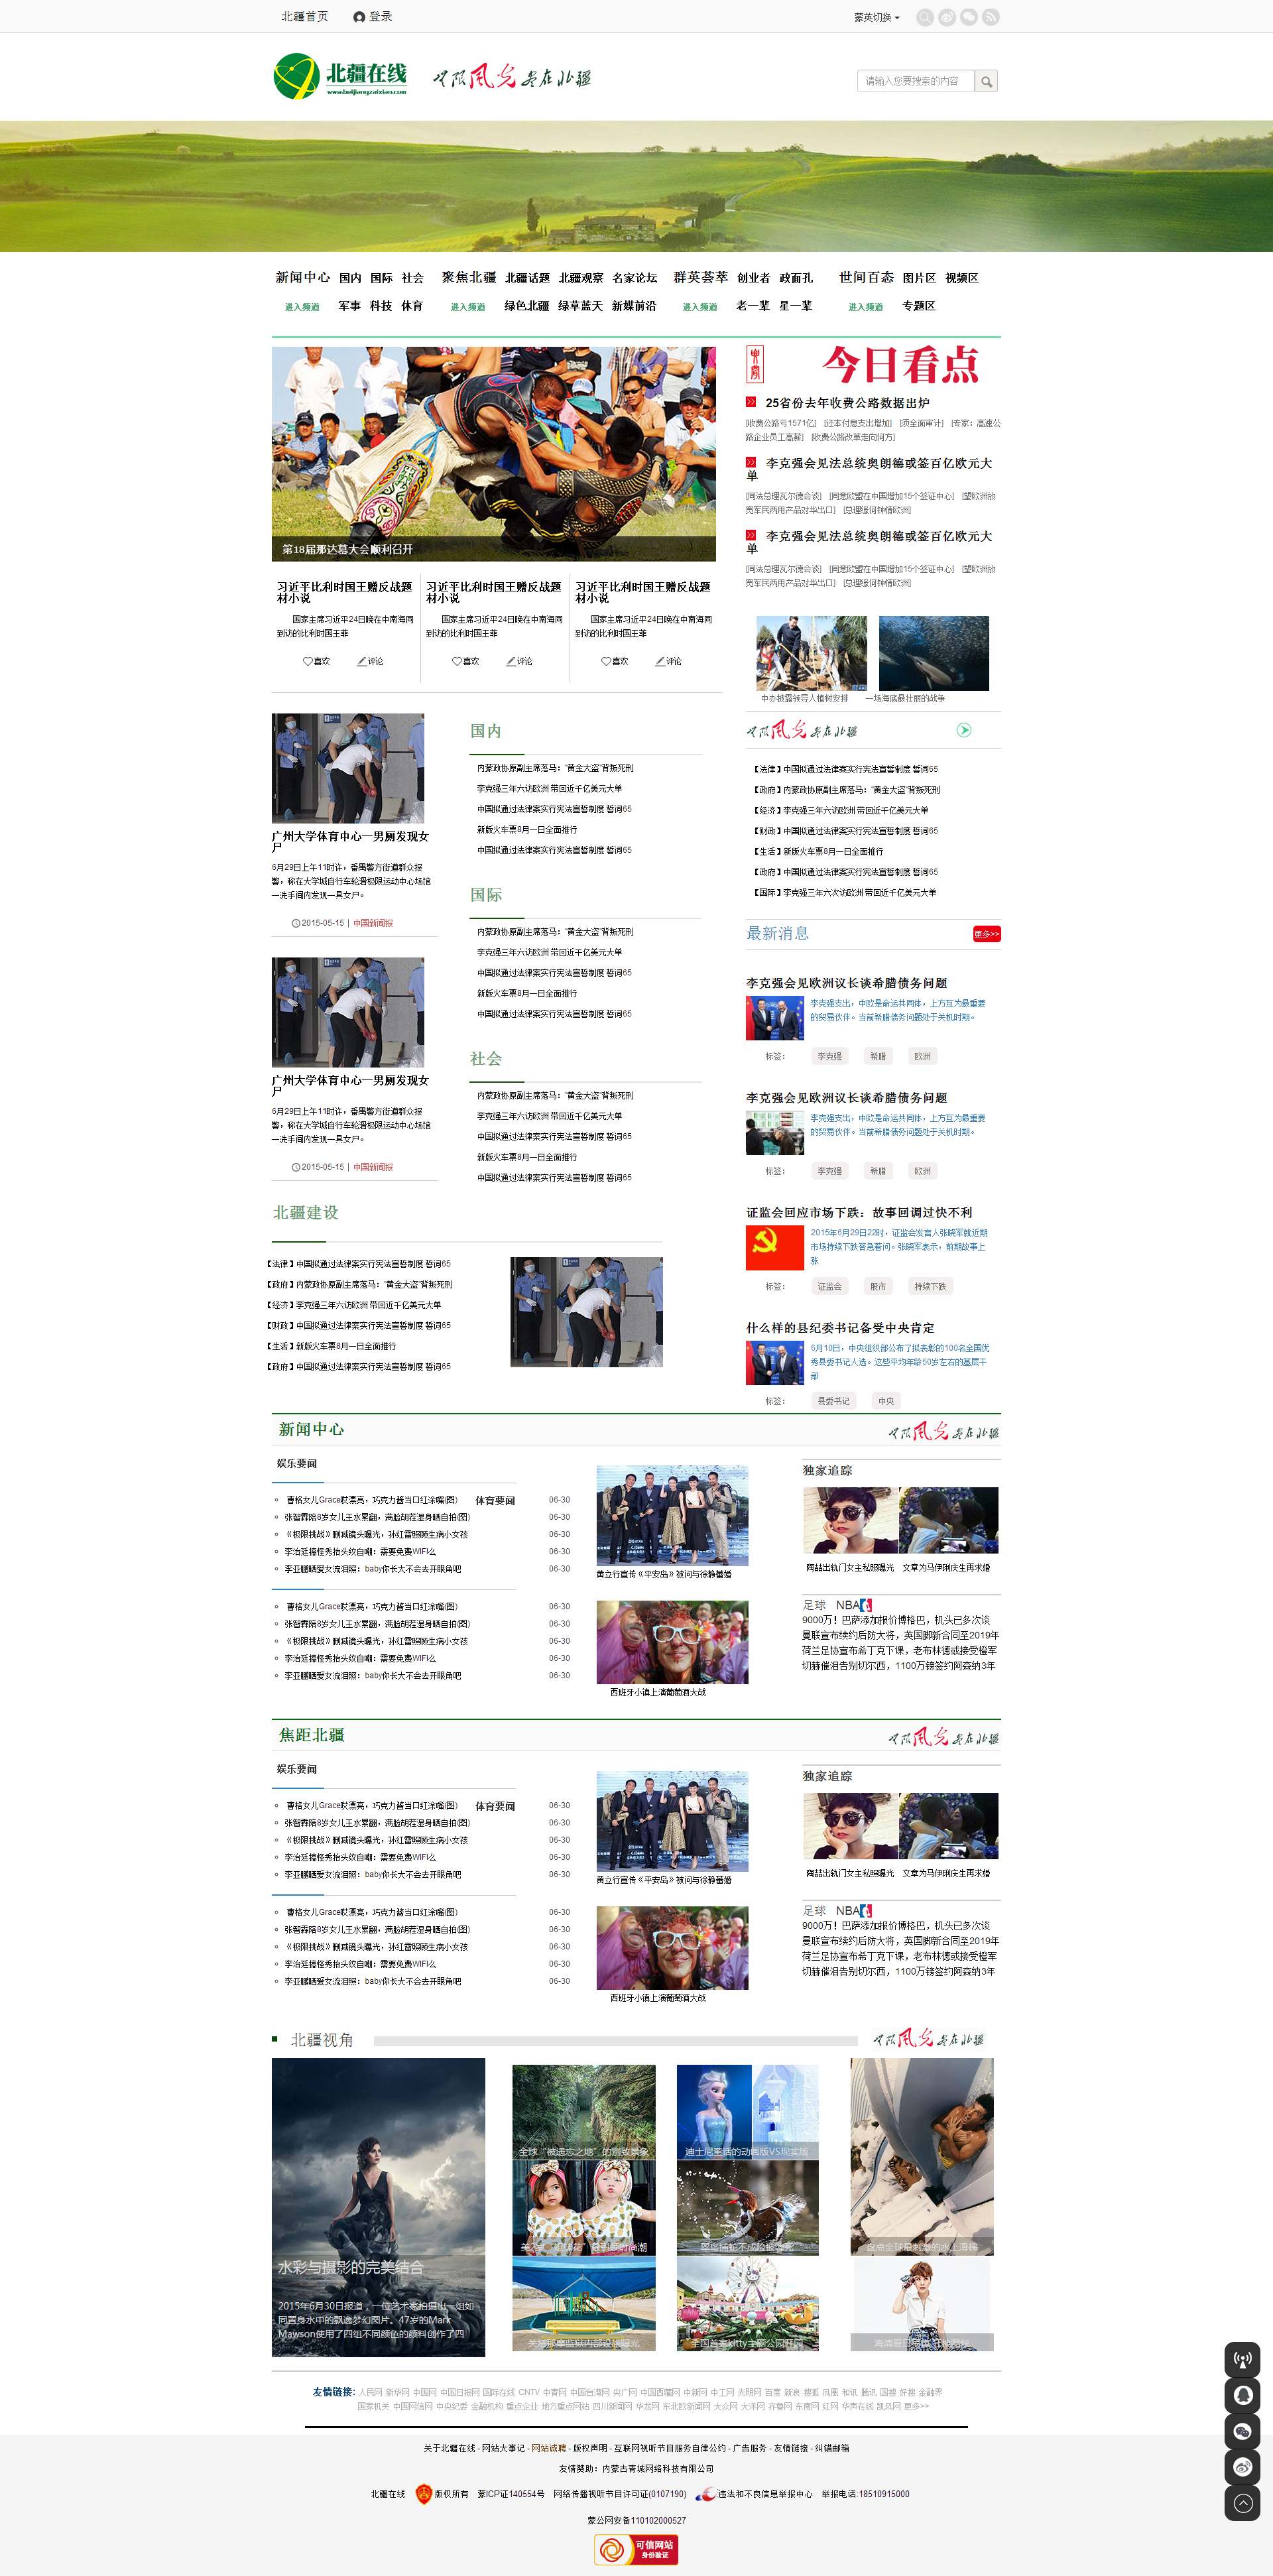Open 绿草蓝天 nav item
Image resolution: width=1273 pixels, height=2576 pixels.
580,306
